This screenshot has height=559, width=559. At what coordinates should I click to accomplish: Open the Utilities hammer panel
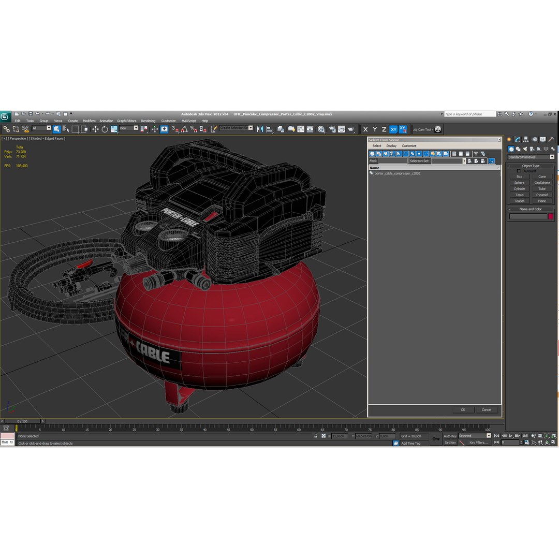coord(551,139)
